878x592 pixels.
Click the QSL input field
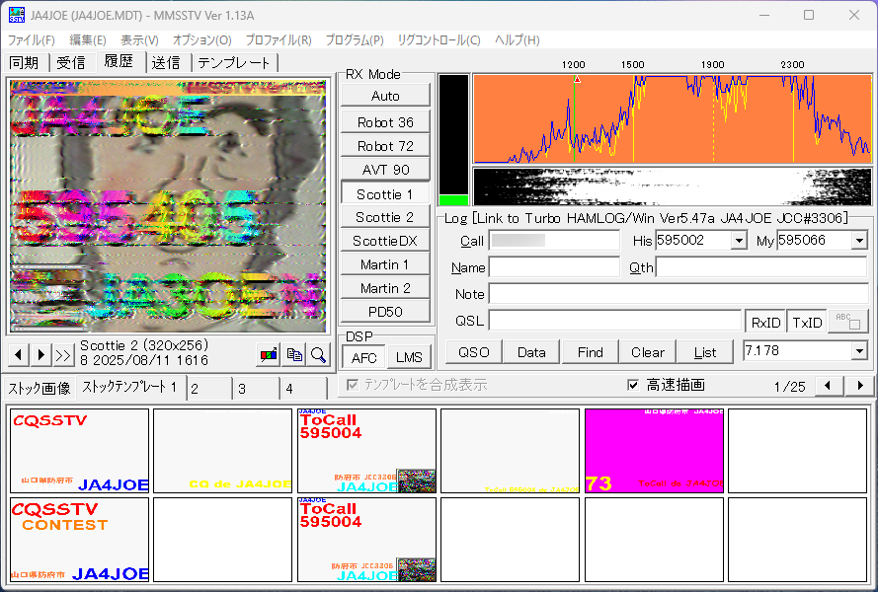pyautogui.click(x=615, y=321)
